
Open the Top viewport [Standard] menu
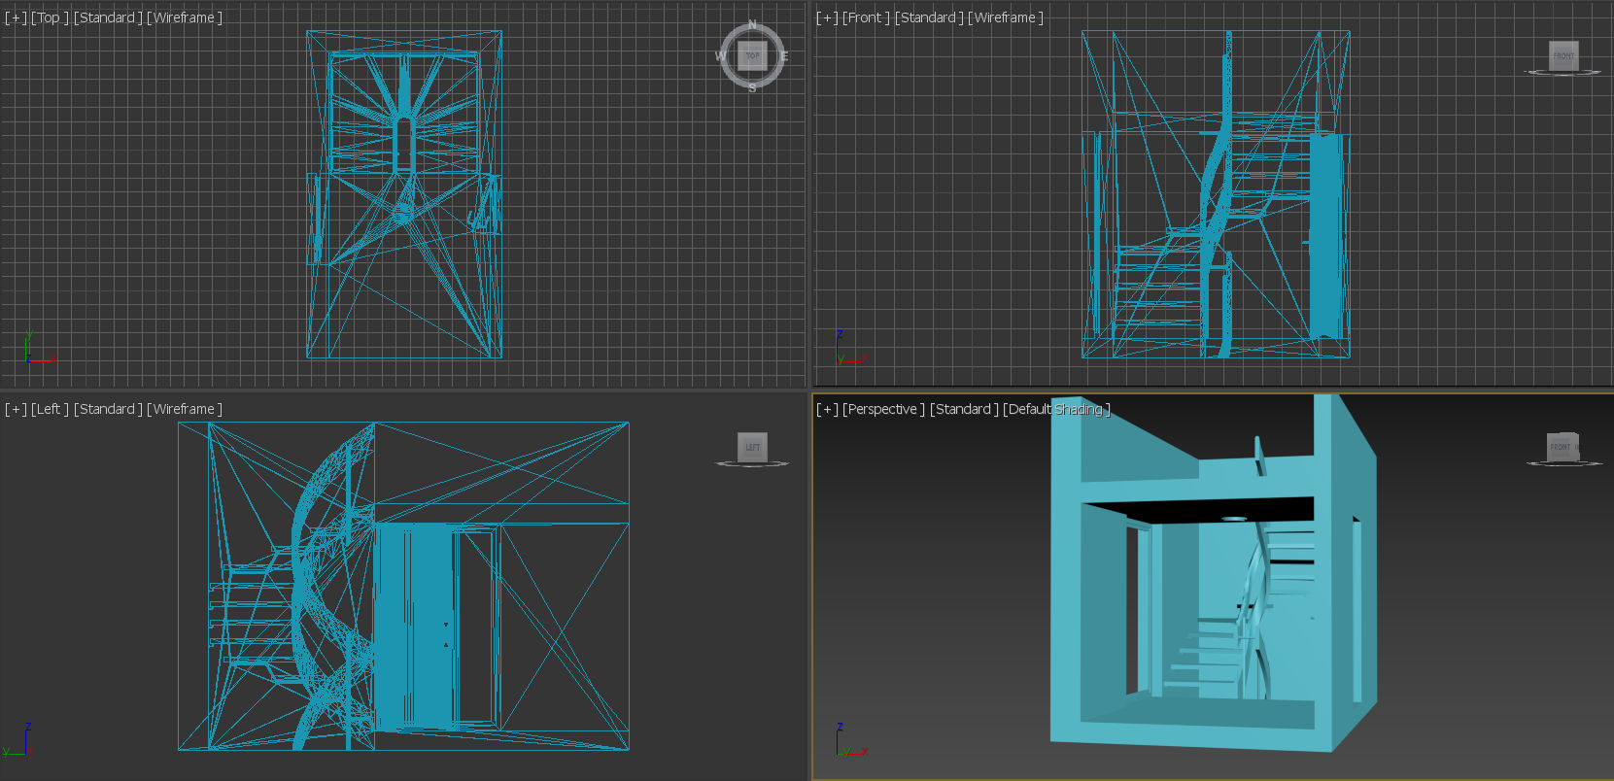pos(108,17)
